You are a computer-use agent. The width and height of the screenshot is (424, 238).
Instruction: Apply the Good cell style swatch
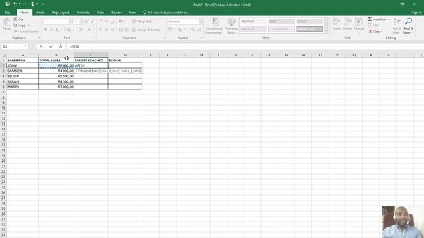coord(309,22)
